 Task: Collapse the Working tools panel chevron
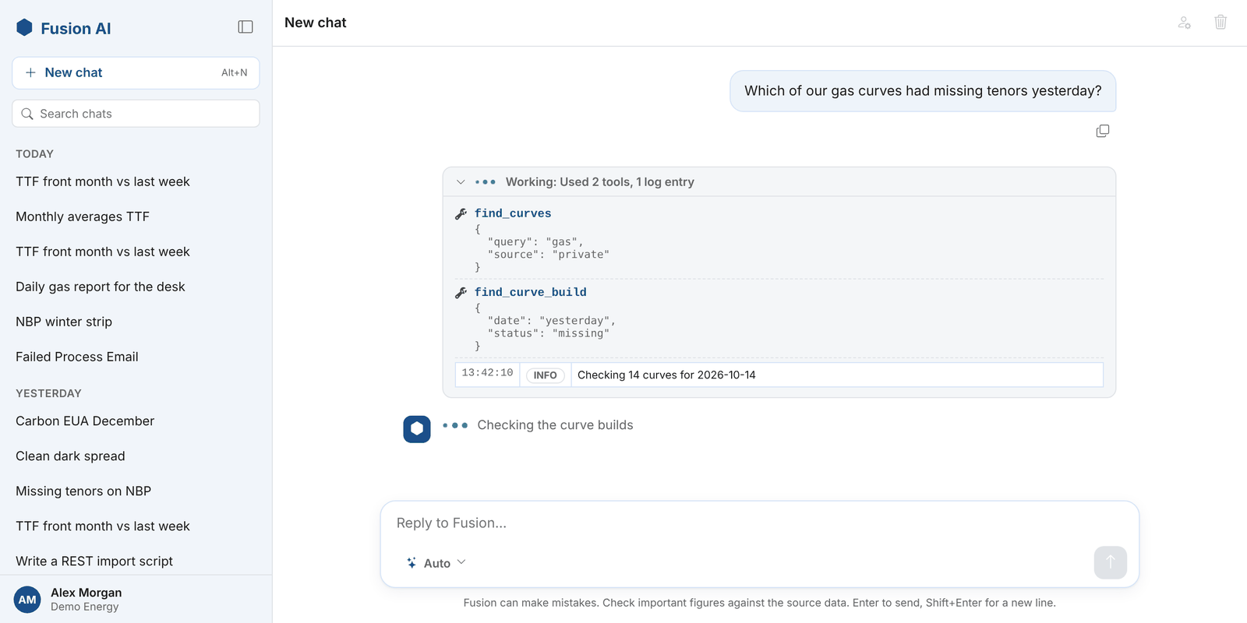point(461,182)
